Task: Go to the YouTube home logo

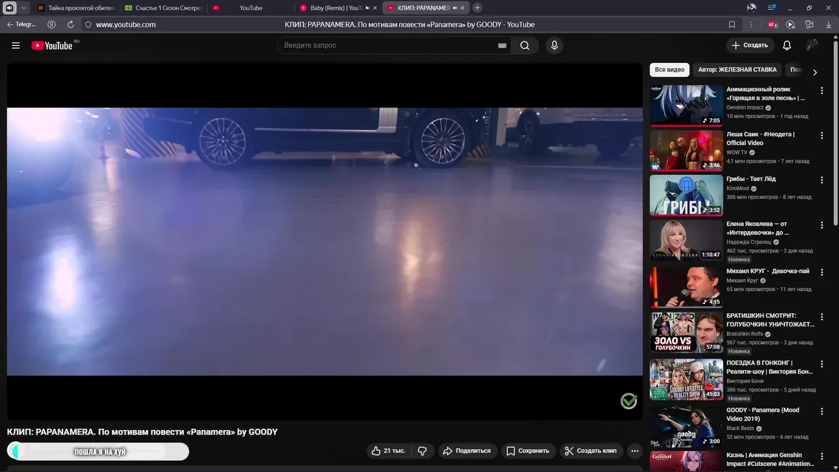Action: [x=52, y=45]
